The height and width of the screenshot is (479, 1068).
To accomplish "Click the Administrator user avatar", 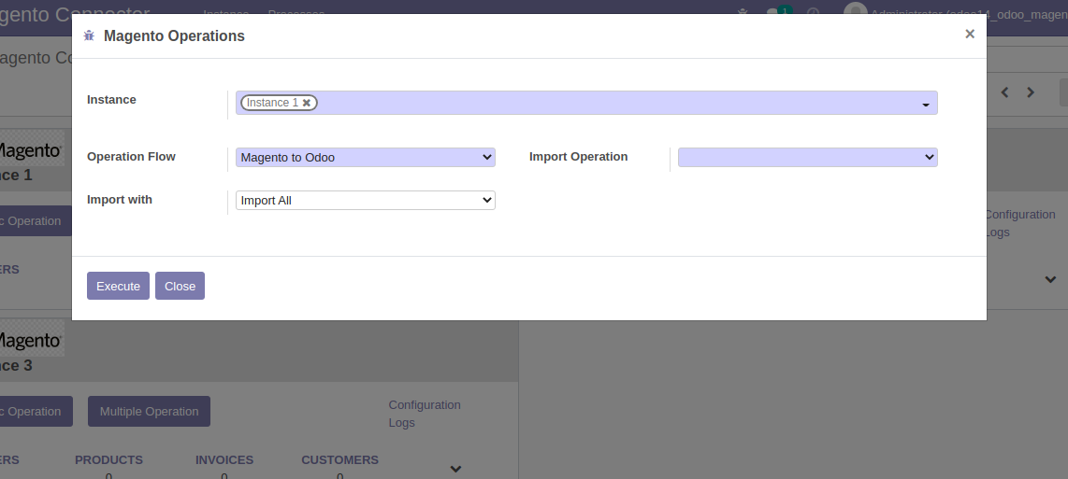I will pos(855,12).
